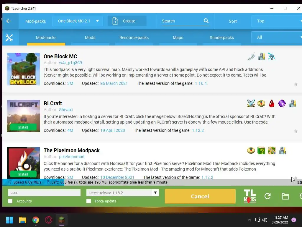Viewport: 302px width, 227px height.
Task: Open the RLCraft thumbnail image
Action: 24,116
